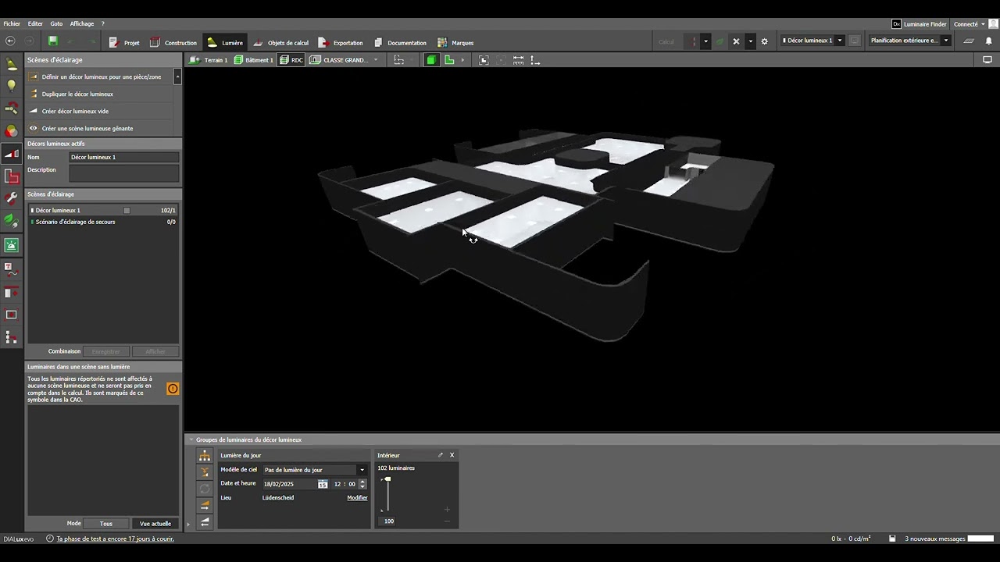Click the selection area tool in view toolbar
This screenshot has width=1000, height=562.
pyautogui.click(x=398, y=60)
